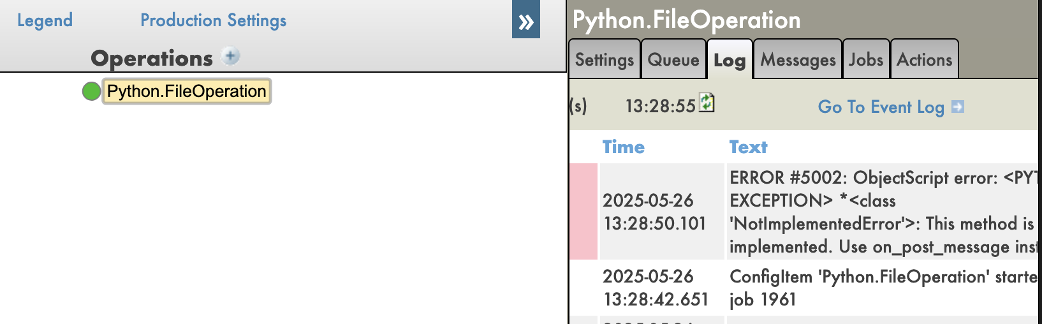Screen dimensions: 1042x324
Task: Click the Time column header
Action: 623,147
